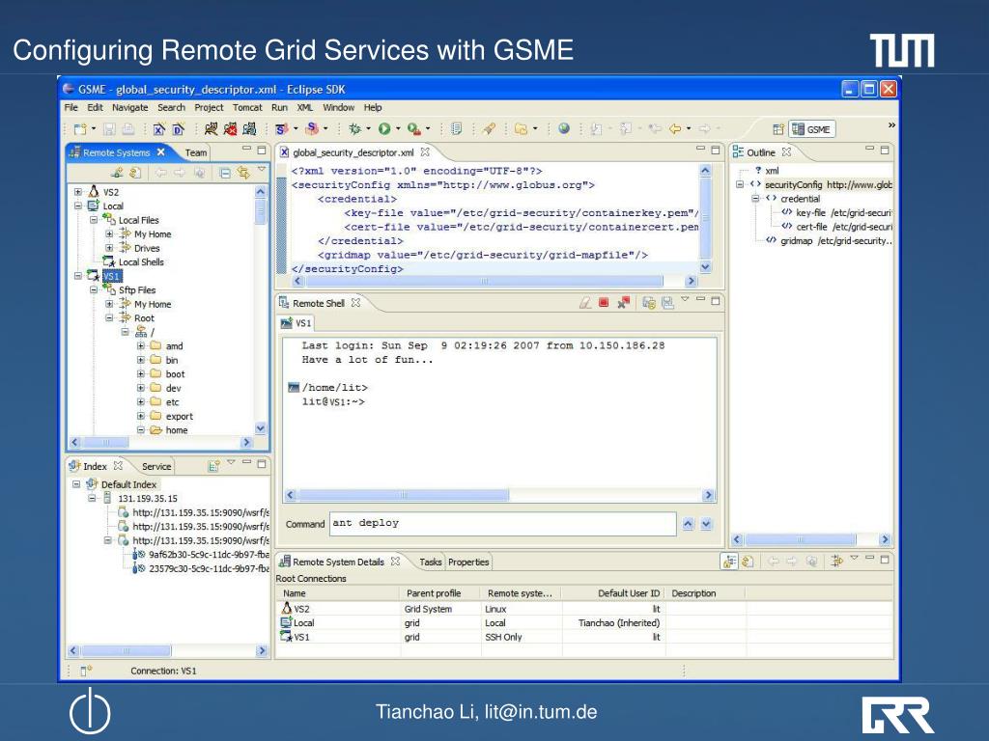Click the status bar connection icon

tap(86, 671)
